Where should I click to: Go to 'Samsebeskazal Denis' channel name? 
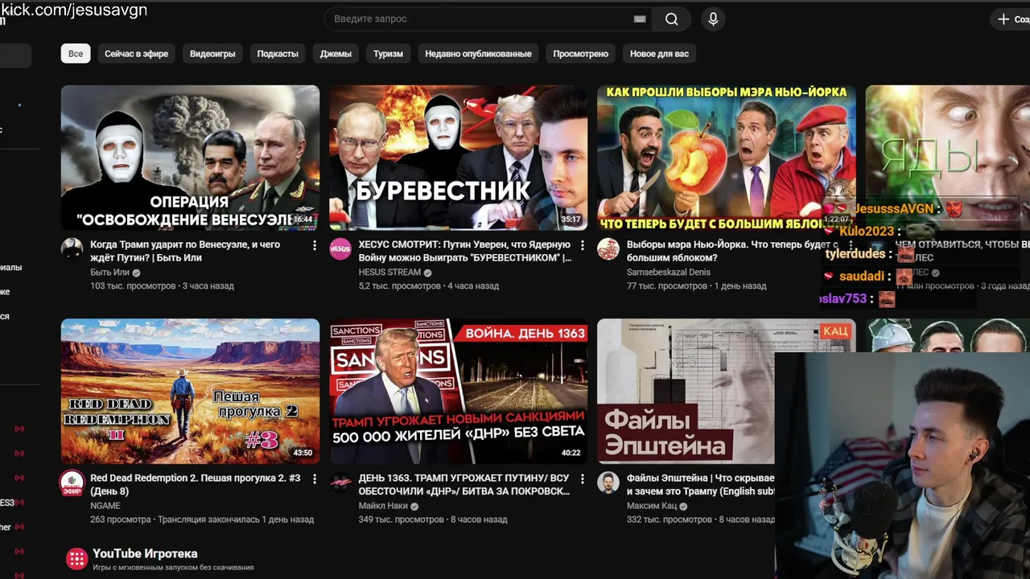(669, 273)
